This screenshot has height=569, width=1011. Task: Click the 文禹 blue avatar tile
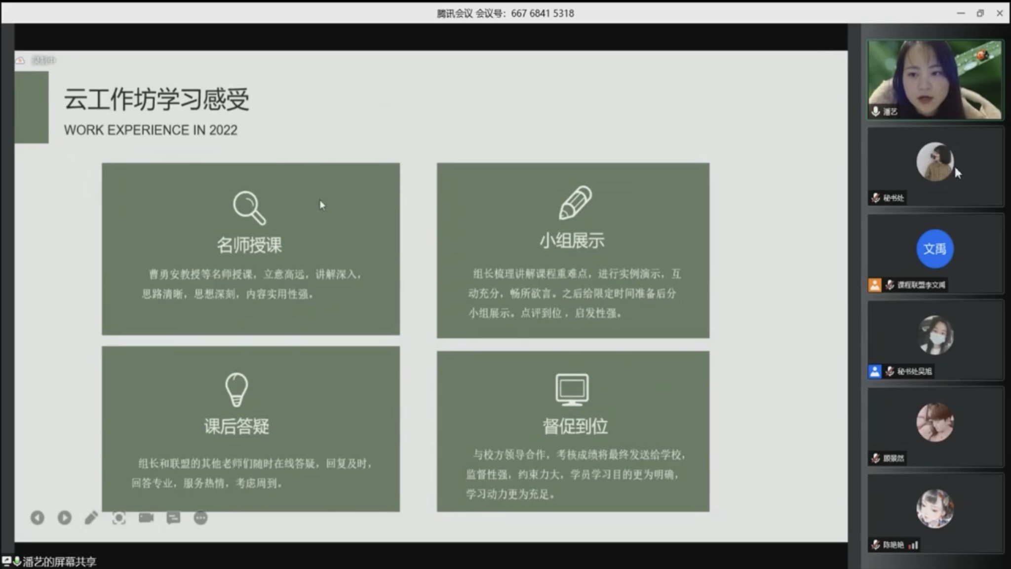click(x=935, y=249)
